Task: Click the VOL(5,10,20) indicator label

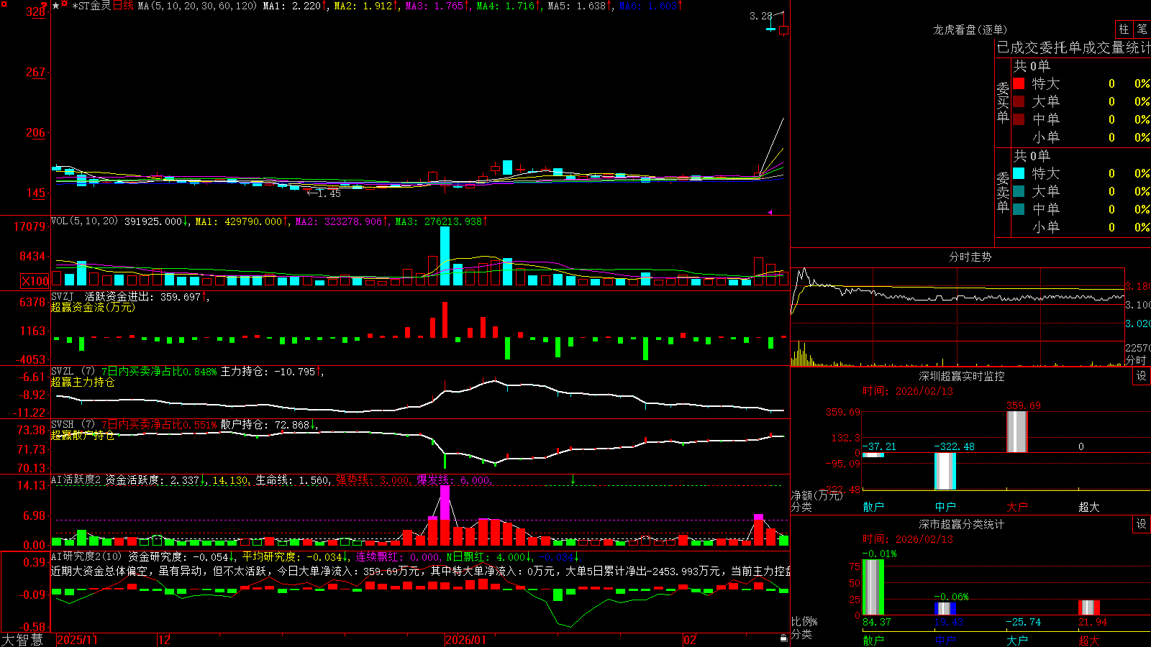Action: [x=84, y=221]
